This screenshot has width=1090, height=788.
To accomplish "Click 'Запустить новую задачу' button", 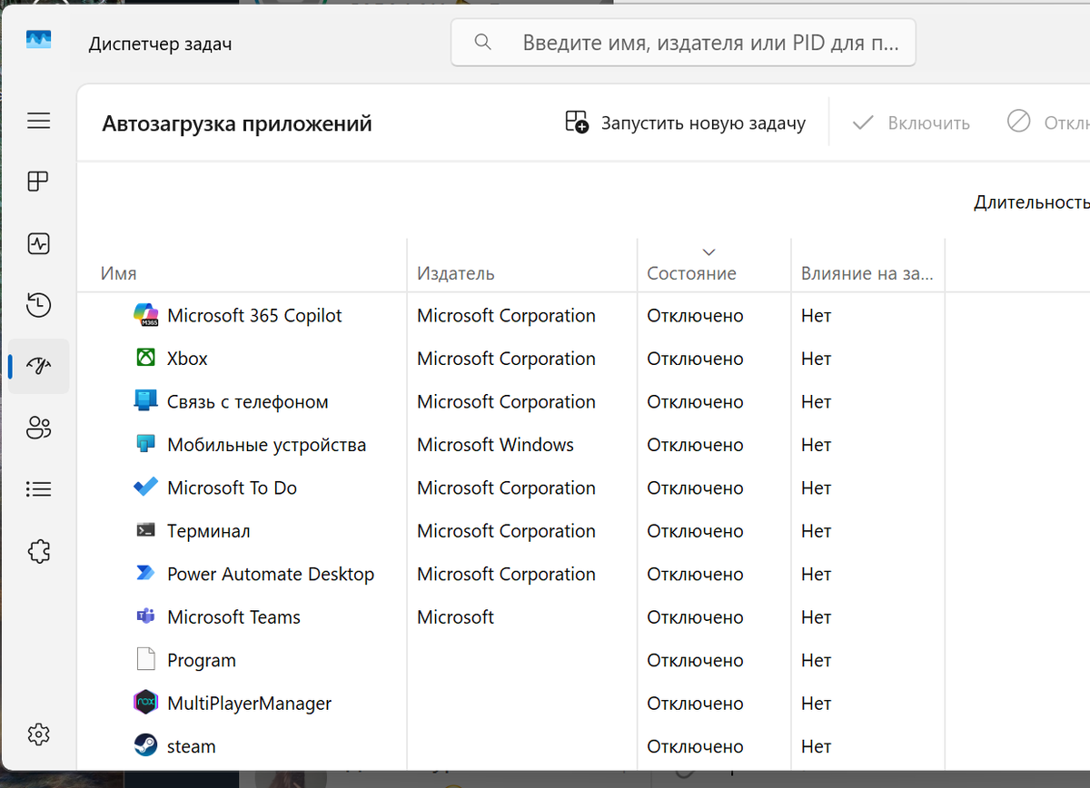I will (x=686, y=123).
